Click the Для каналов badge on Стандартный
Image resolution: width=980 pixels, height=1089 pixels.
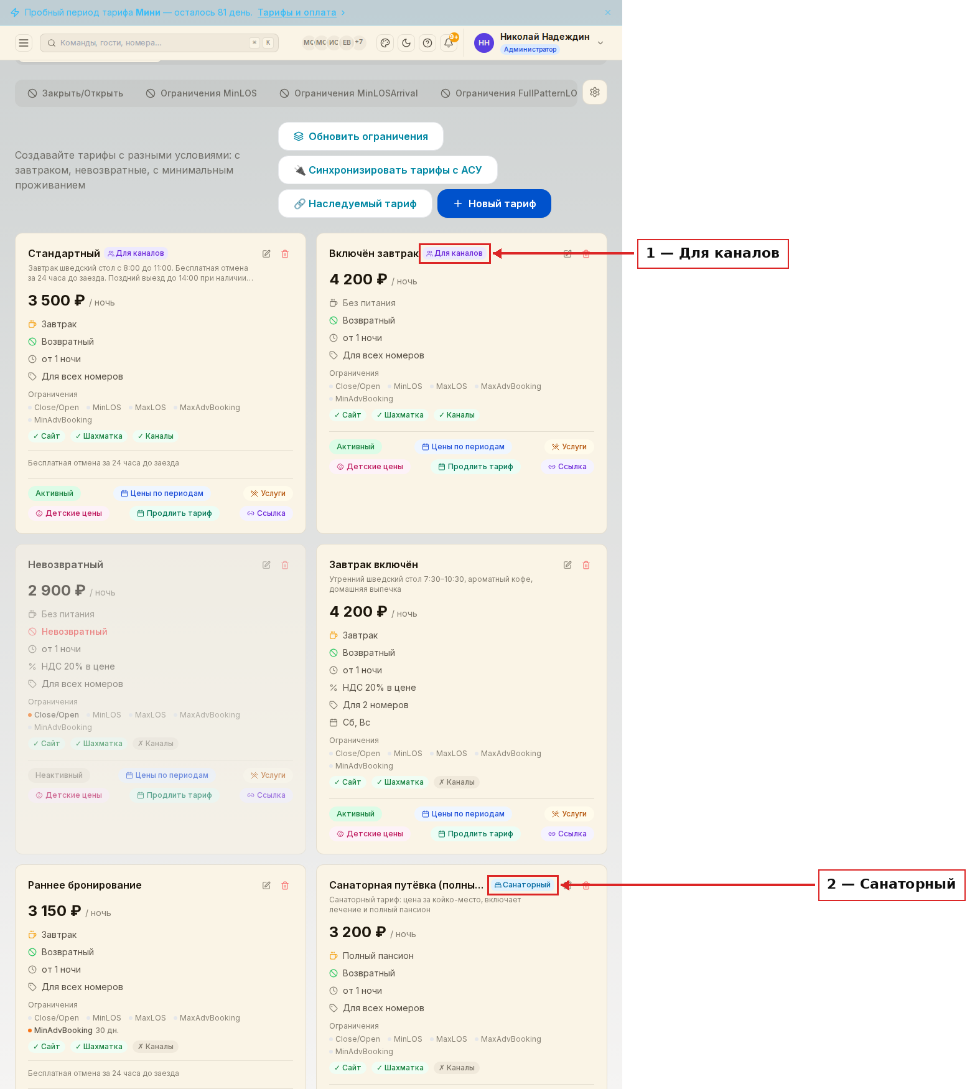(x=136, y=253)
